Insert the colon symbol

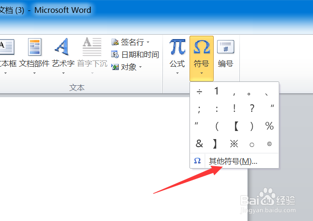217,109
